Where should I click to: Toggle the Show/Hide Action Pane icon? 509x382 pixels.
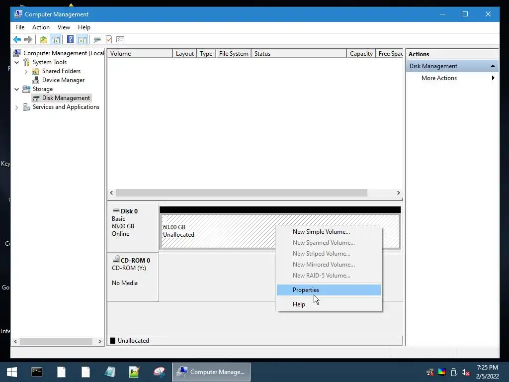[x=83, y=40]
